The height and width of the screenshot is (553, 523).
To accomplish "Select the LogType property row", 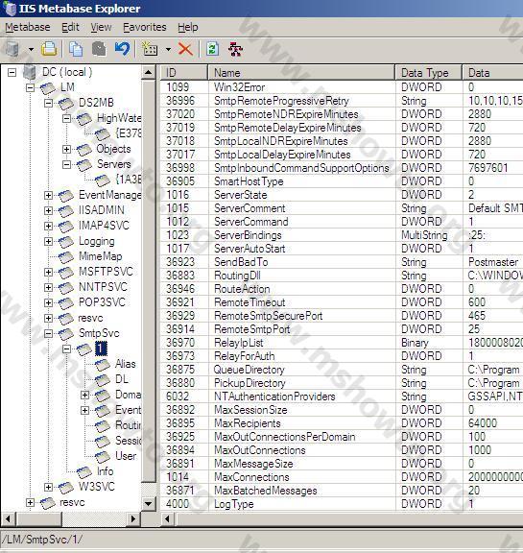I will pos(342,504).
